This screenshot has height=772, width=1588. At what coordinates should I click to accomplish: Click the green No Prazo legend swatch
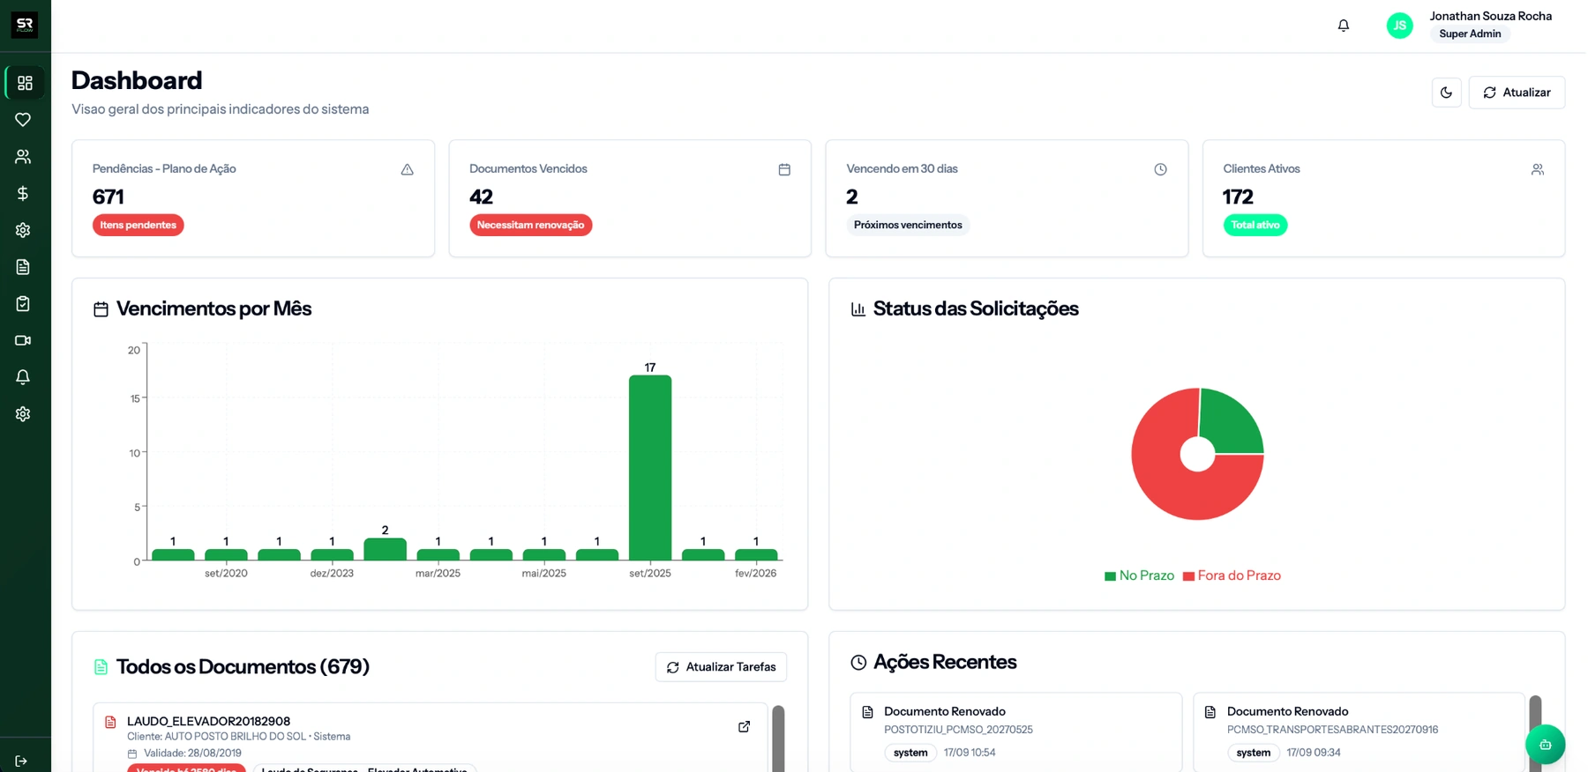[1111, 576]
